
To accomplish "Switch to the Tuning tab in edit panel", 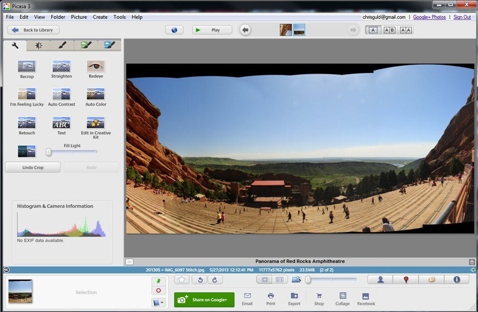I will (x=38, y=45).
